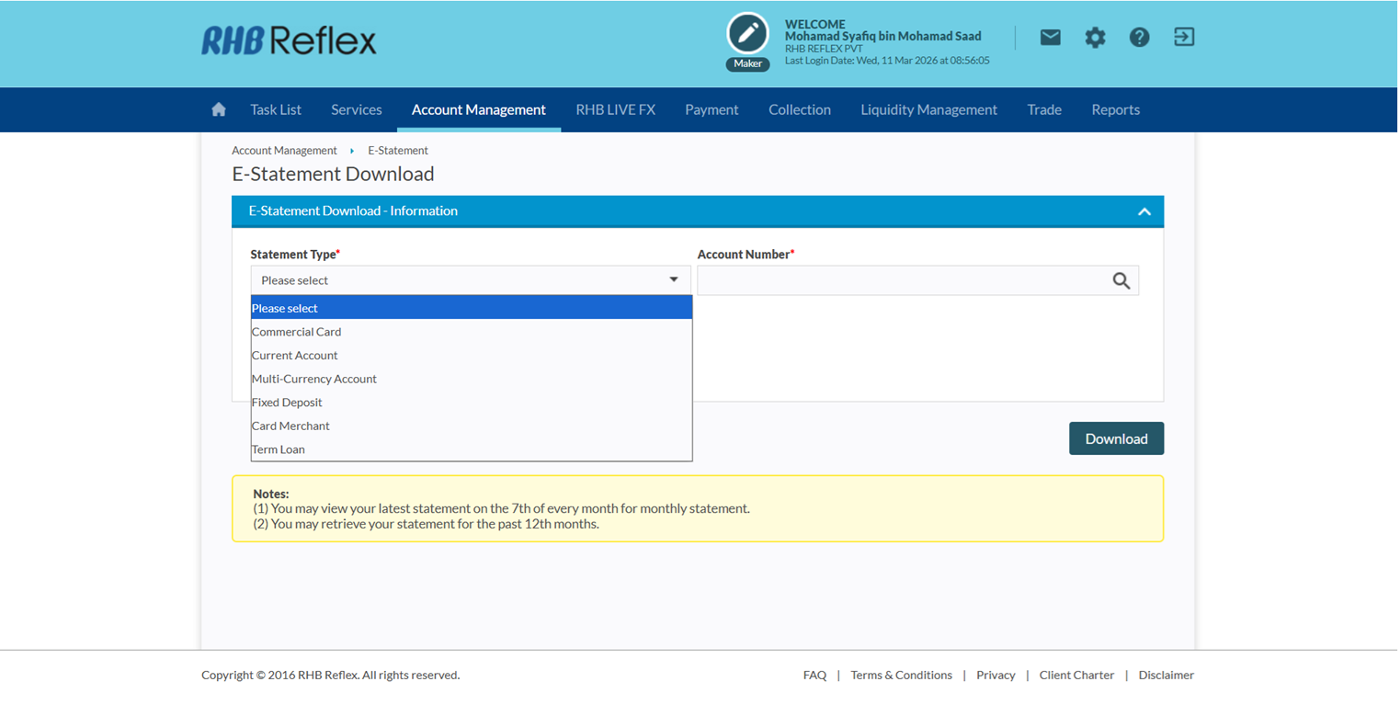Collapse the E-Statement Download Information panel

[x=1144, y=211]
